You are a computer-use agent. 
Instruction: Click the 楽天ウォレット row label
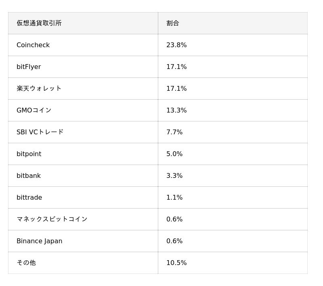pos(39,88)
